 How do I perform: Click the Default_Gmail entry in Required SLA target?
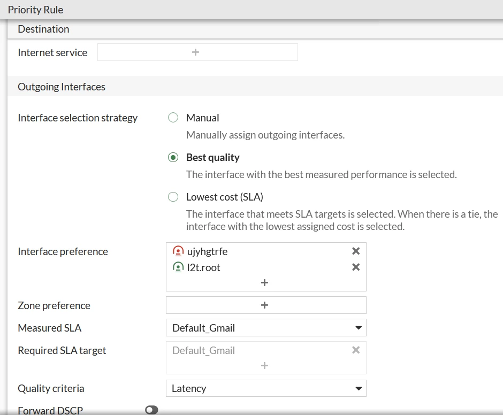(x=203, y=350)
